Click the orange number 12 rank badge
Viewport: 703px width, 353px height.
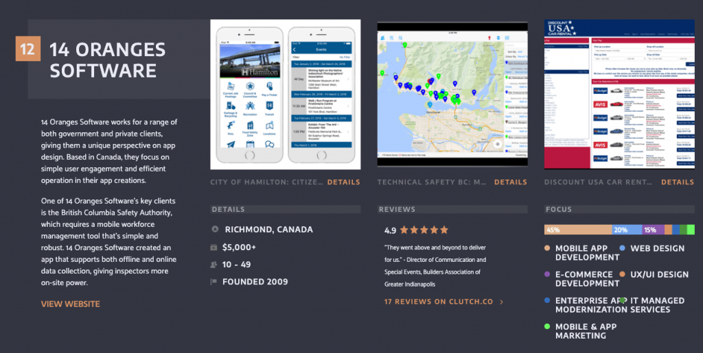click(27, 48)
